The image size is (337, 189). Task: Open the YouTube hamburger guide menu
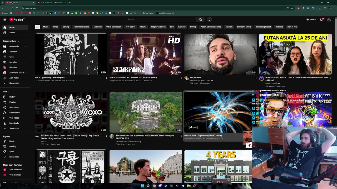click(5, 19)
